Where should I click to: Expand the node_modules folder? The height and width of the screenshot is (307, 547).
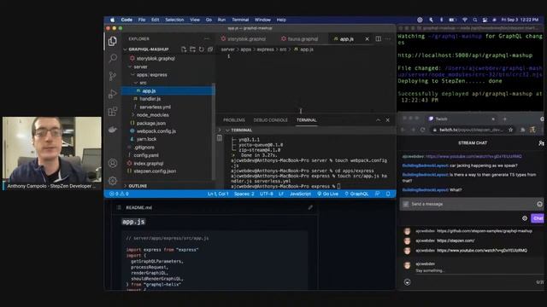pyautogui.click(x=152, y=115)
